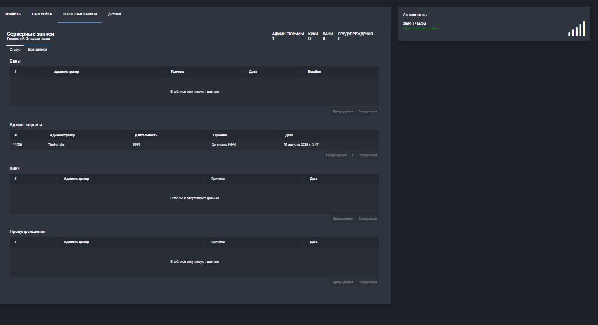Click date 10 августа 2025 г. 3:47
Image resolution: width=598 pixels, height=325 pixels.
click(301, 145)
